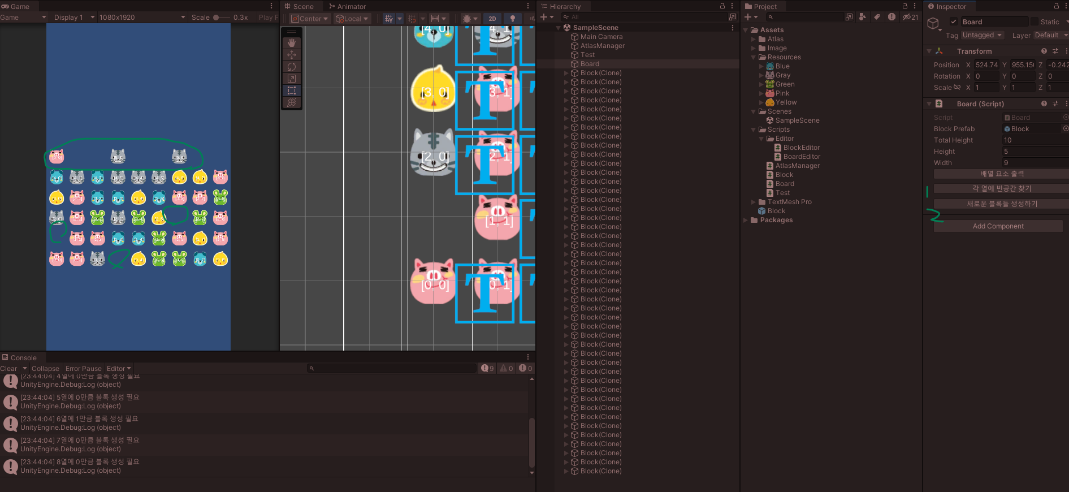The image size is (1069, 492).
Task: Lock the Inspector panel
Action: tap(1057, 6)
